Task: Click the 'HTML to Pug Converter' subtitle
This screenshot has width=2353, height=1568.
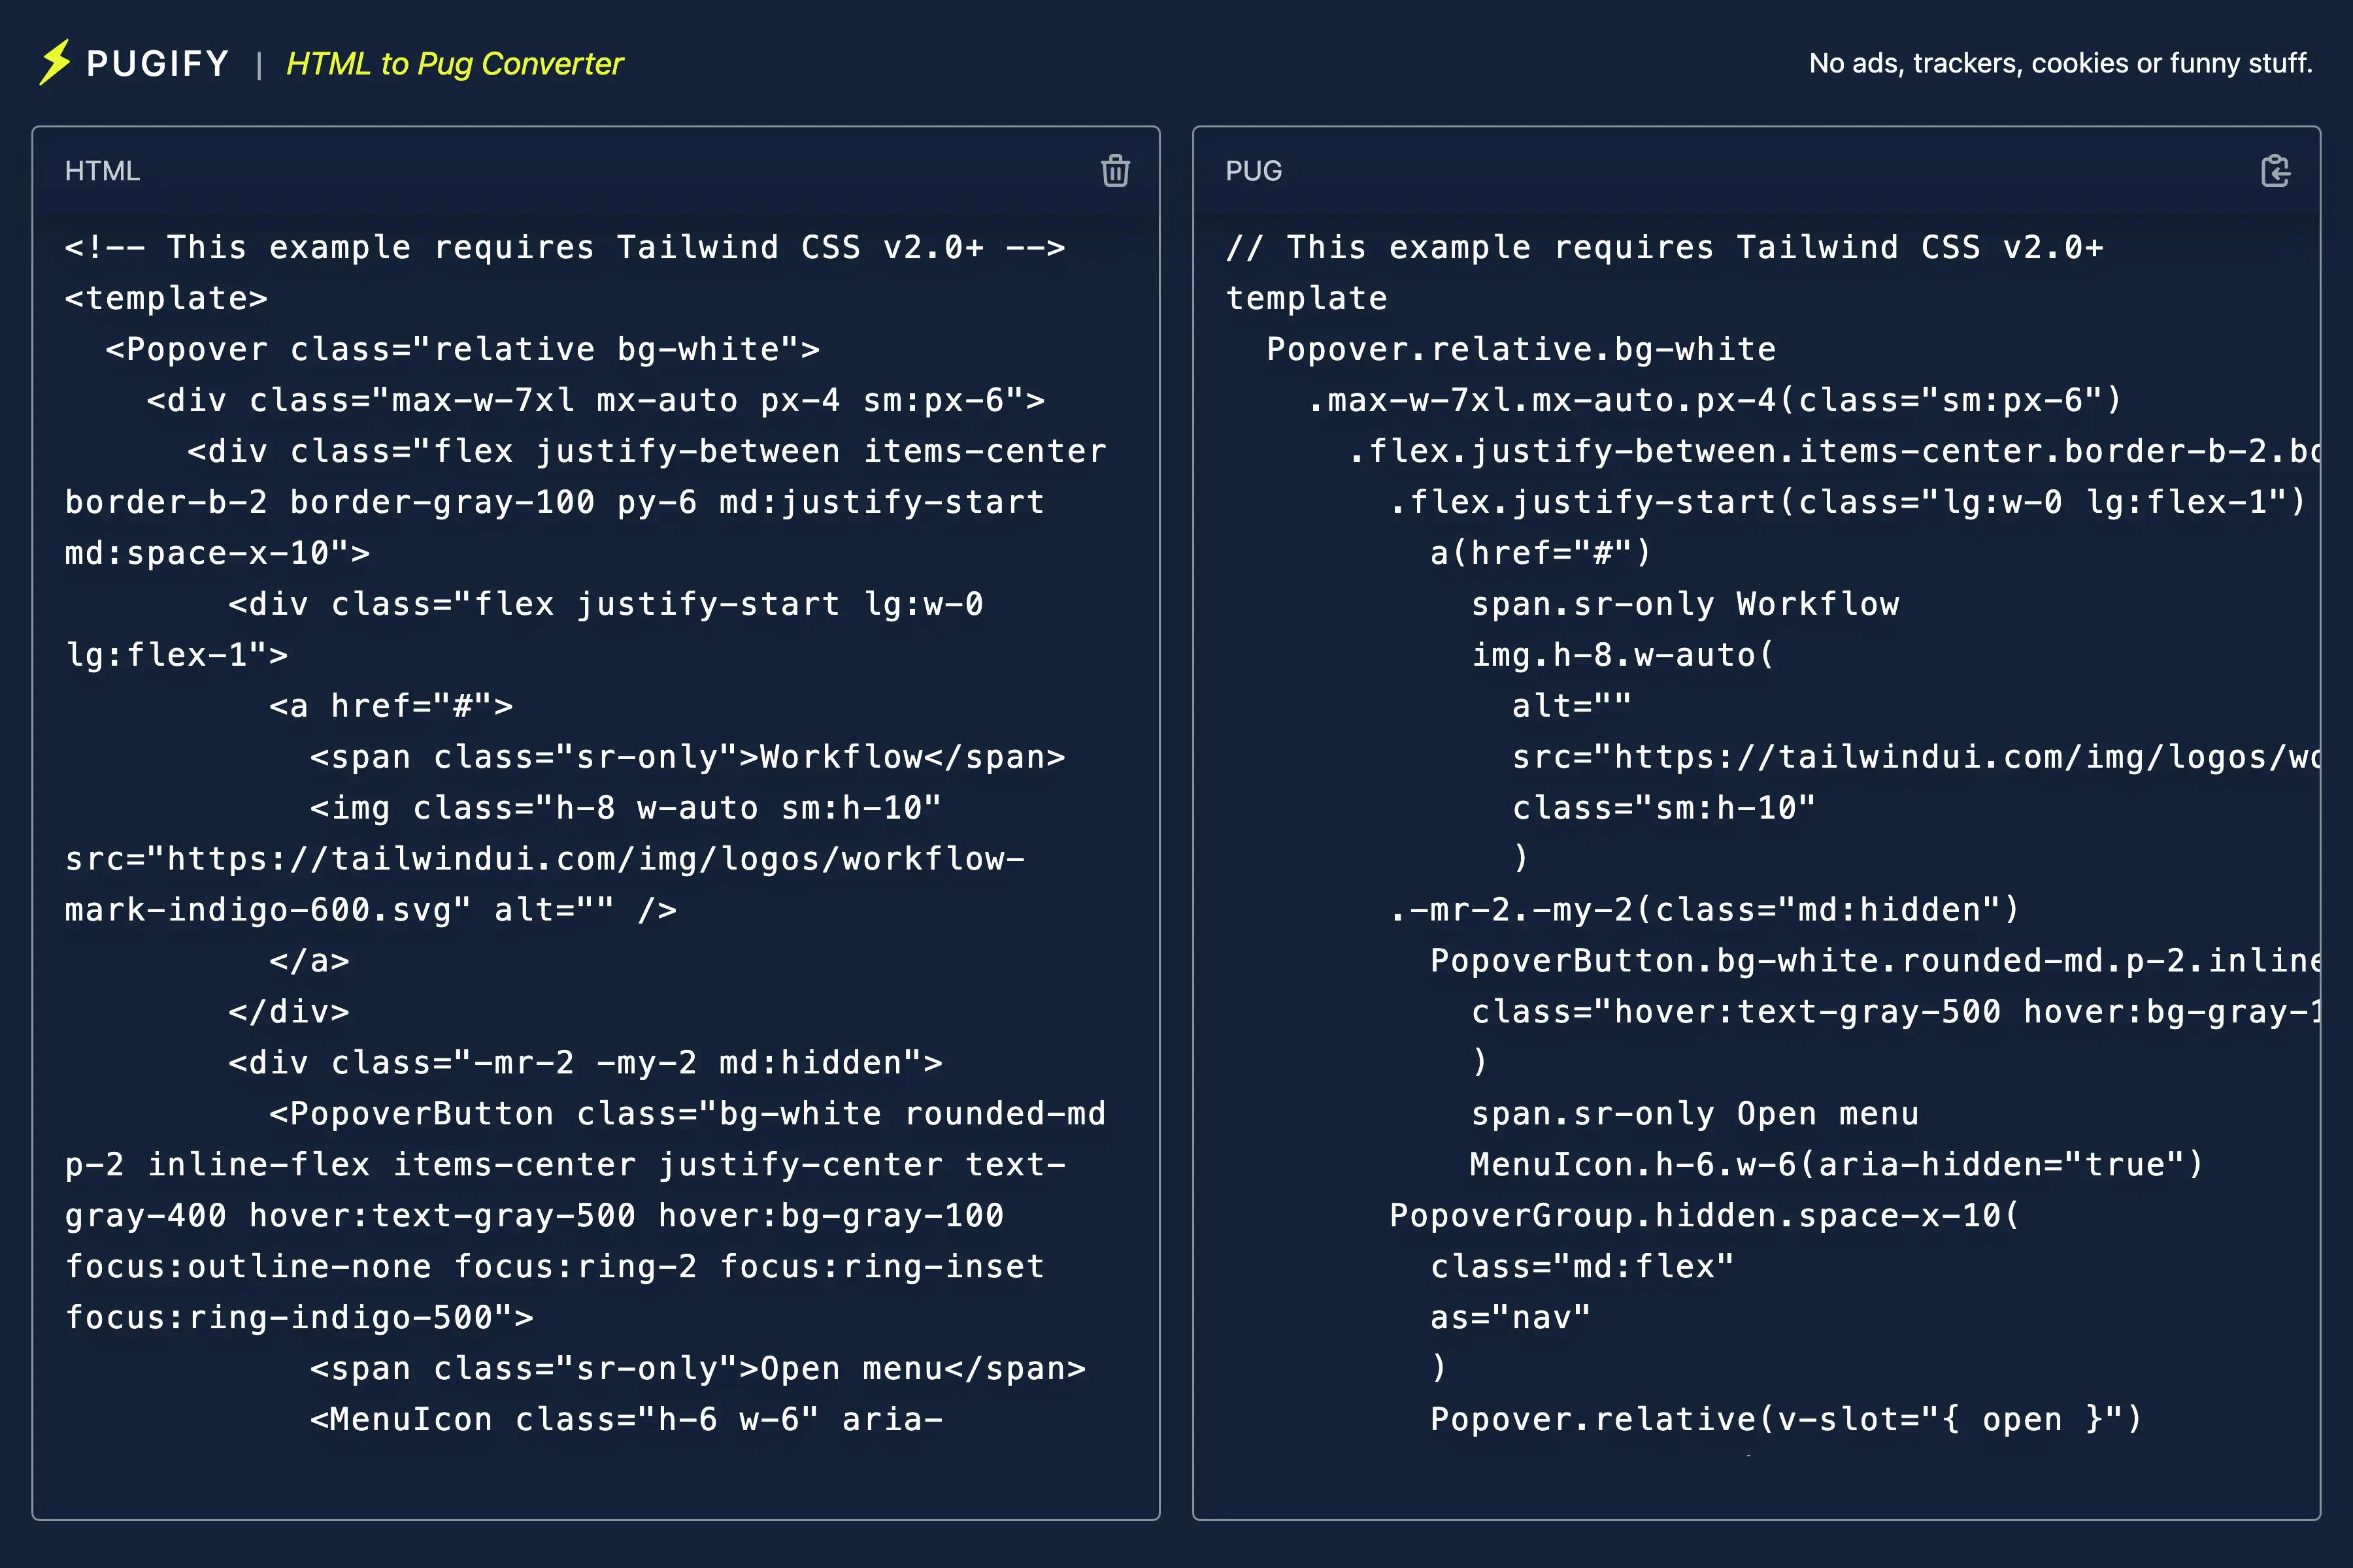Action: (454, 64)
